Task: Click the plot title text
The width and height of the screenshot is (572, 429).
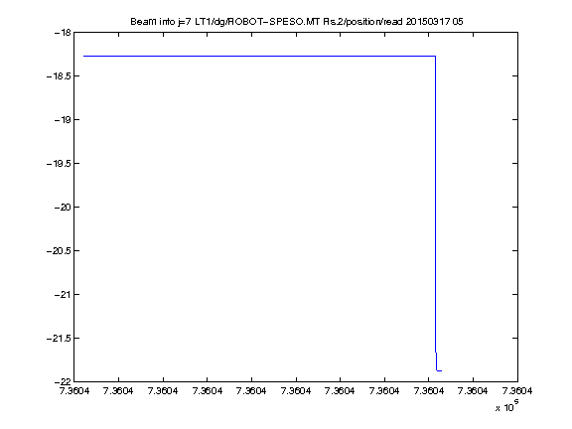Action: [297, 22]
